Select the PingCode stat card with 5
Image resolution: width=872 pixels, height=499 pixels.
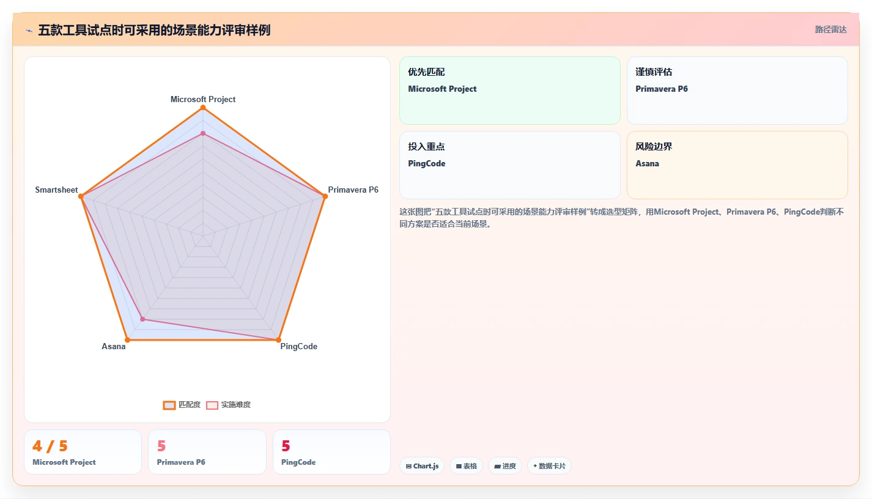point(331,452)
